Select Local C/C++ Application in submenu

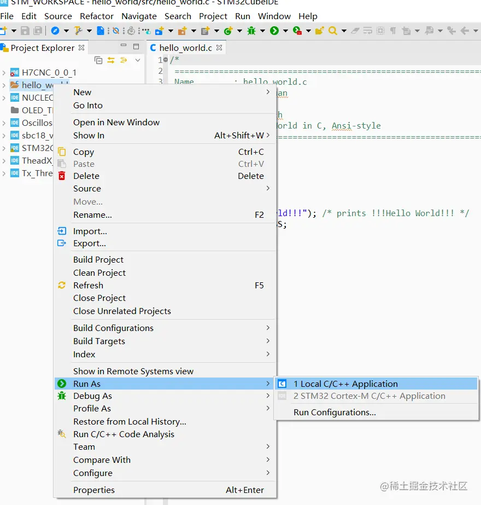[x=376, y=384]
